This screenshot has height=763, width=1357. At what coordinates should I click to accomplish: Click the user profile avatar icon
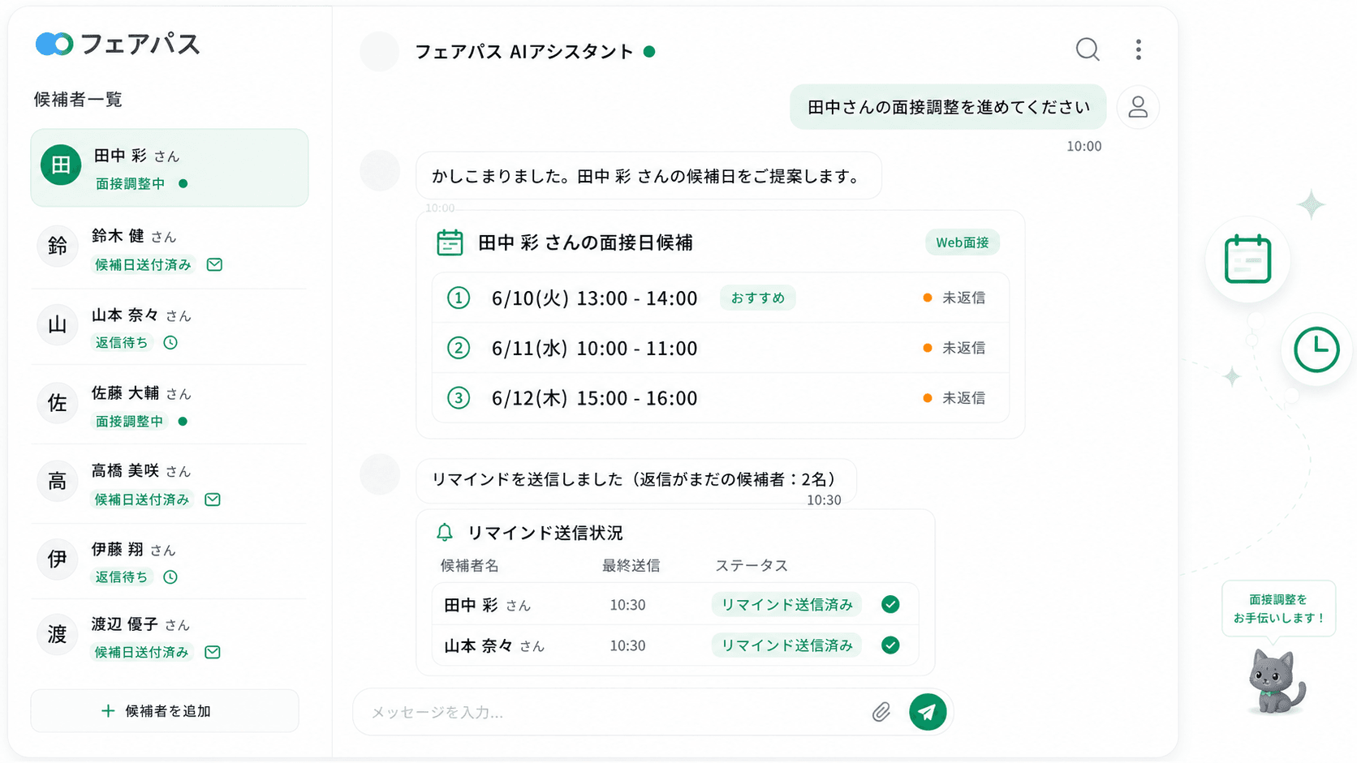pos(1138,107)
